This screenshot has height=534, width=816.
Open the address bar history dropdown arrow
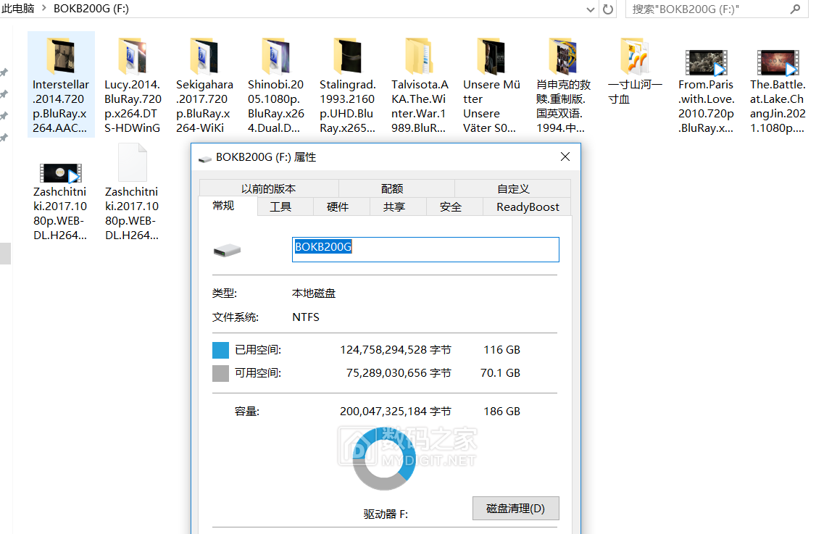590,9
